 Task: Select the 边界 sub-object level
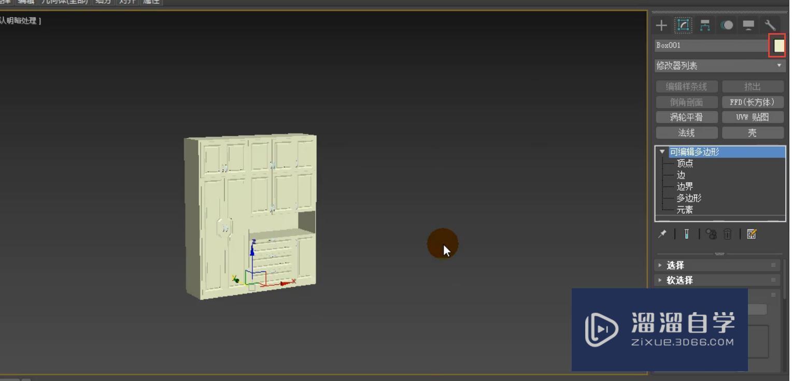point(685,186)
